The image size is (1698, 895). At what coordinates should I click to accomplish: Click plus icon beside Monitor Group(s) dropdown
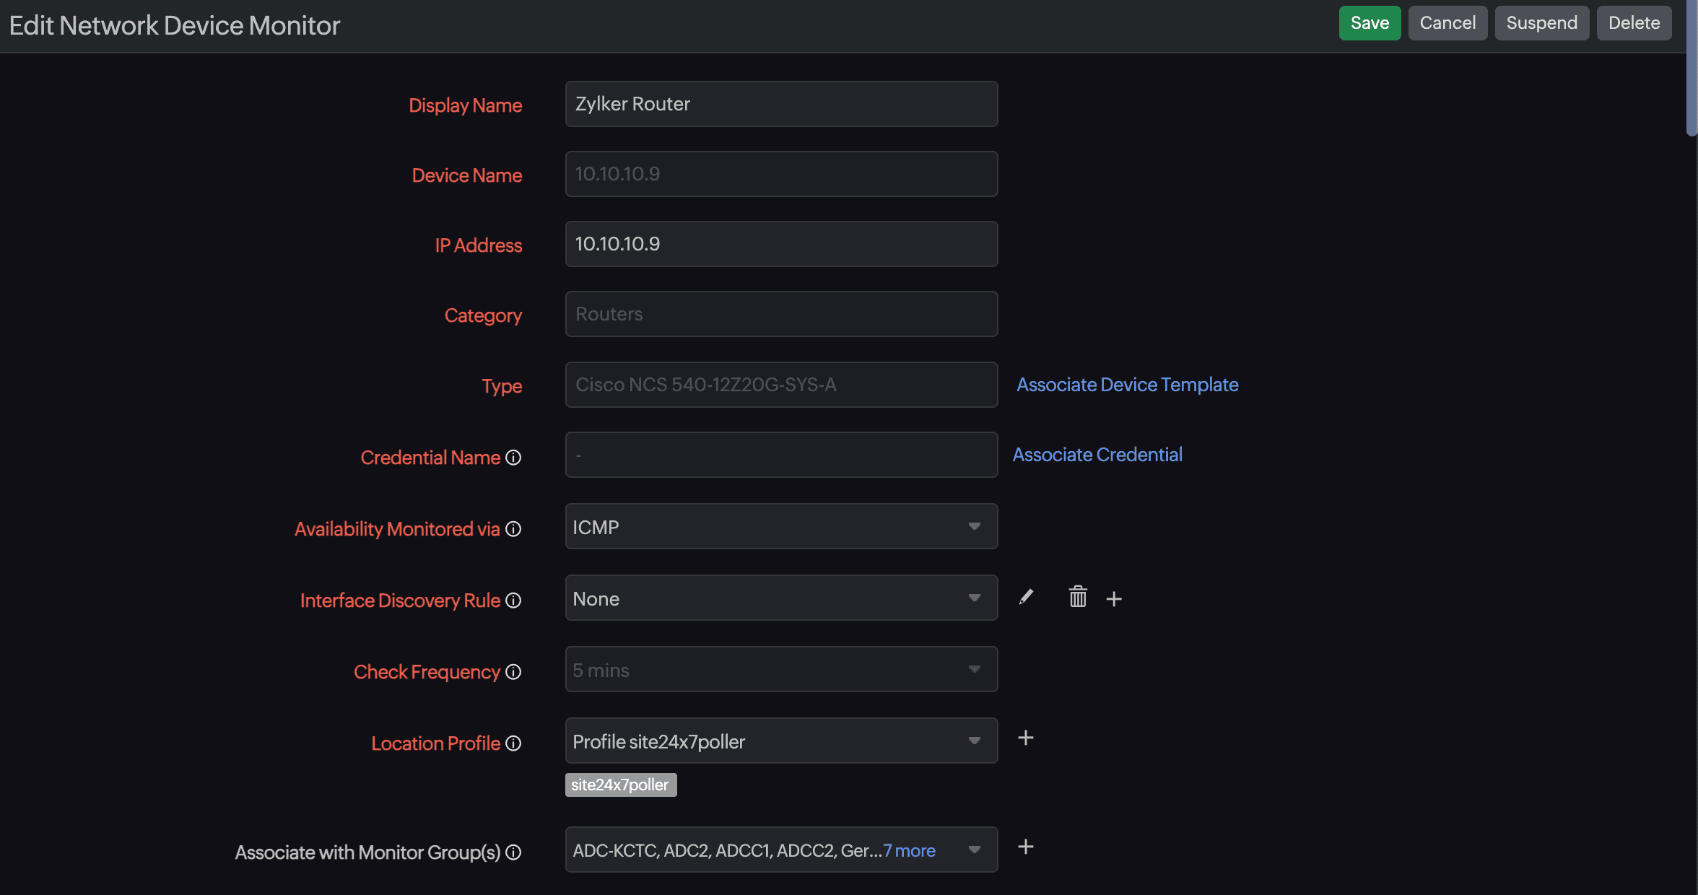tap(1026, 847)
